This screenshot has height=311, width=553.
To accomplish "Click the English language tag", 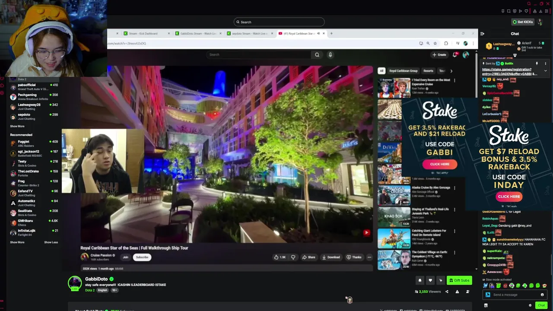I will [x=102, y=290].
